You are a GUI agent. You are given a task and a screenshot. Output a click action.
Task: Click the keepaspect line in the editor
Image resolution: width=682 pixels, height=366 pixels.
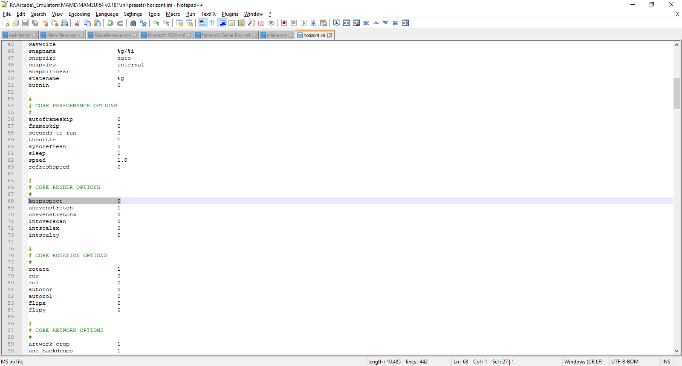pos(46,201)
